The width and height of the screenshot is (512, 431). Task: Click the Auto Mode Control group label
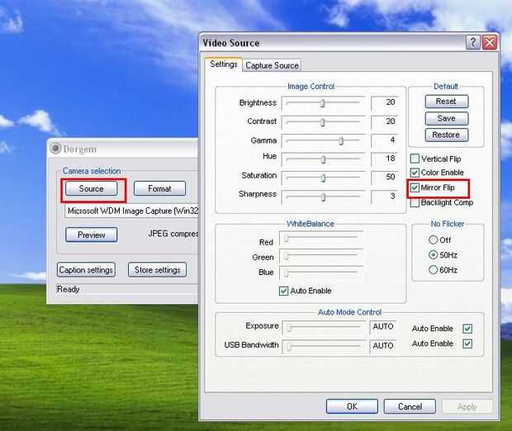click(349, 312)
